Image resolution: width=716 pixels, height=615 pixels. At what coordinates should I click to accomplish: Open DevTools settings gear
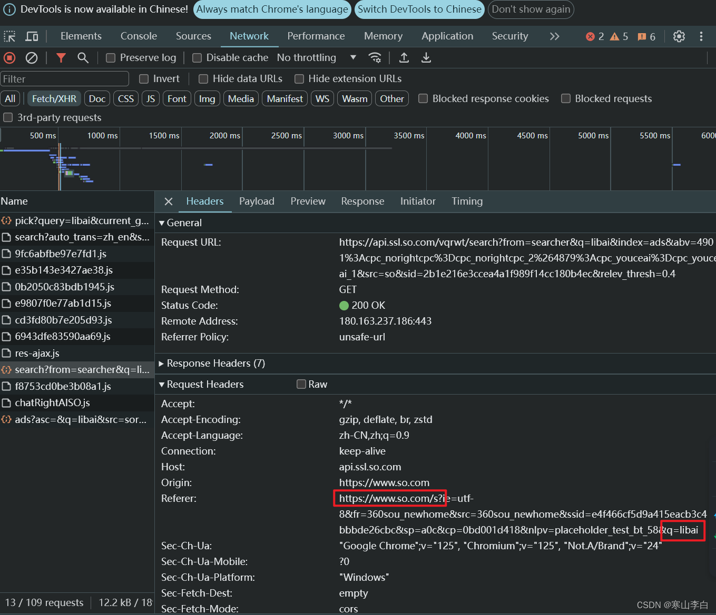tap(679, 36)
